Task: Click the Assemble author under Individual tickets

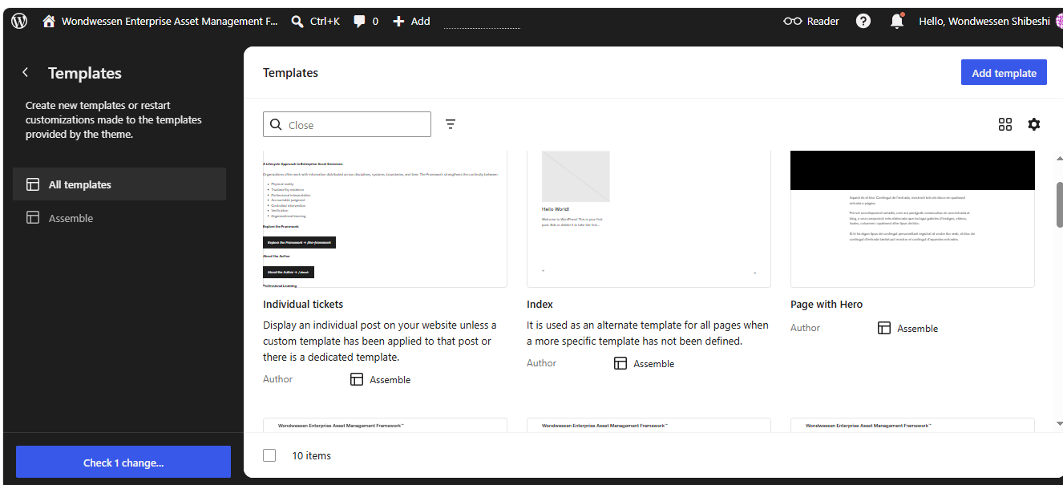Action: click(x=390, y=380)
